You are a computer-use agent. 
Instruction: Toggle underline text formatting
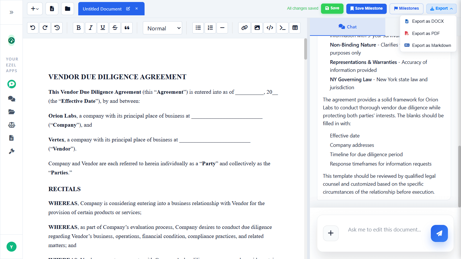click(103, 28)
